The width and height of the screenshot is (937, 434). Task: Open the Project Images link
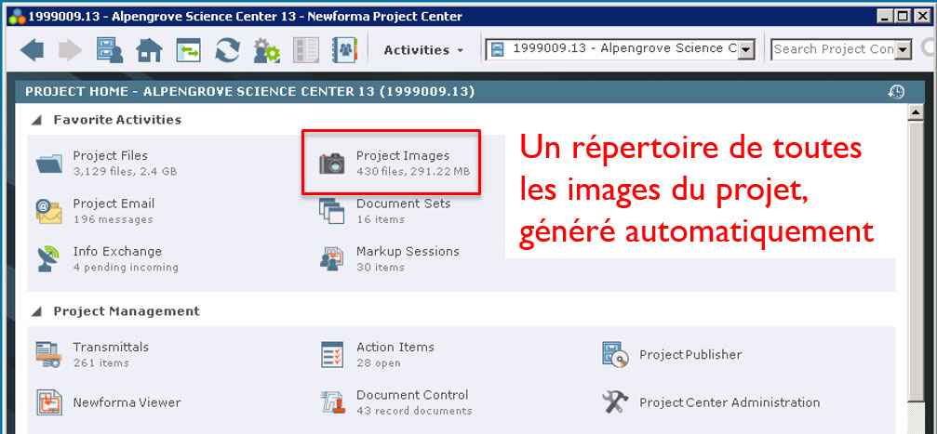403,156
